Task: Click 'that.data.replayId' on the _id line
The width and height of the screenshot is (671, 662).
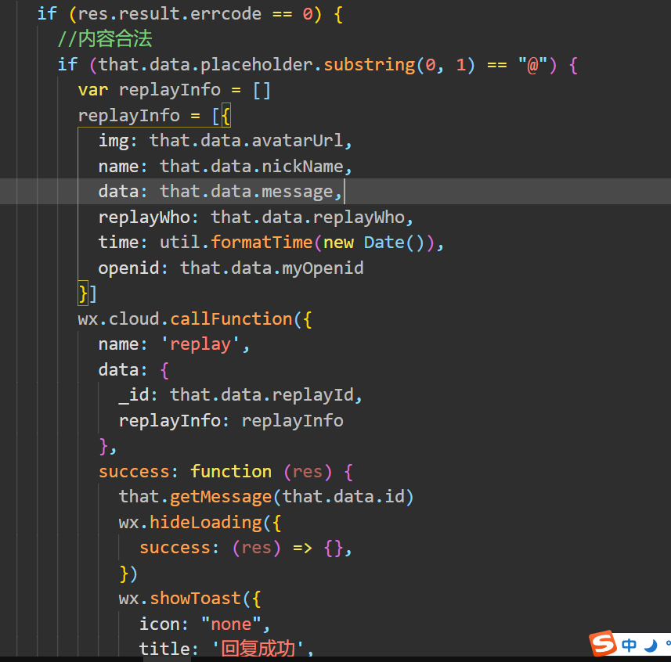Action: tap(262, 395)
